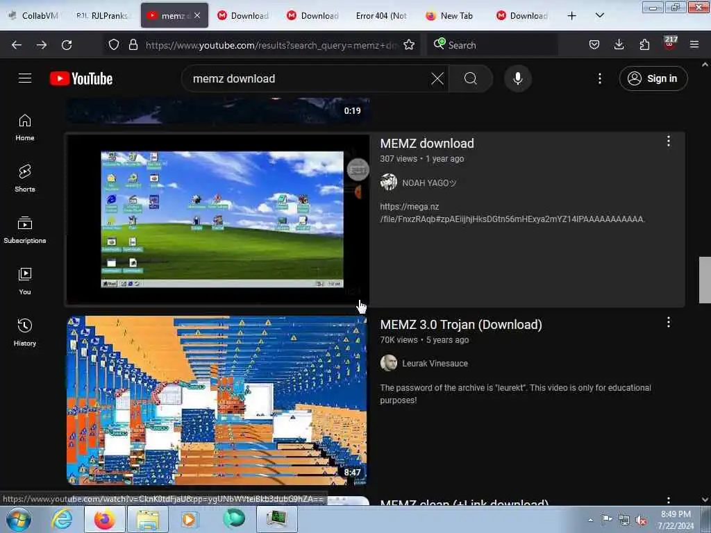The height and width of the screenshot is (533, 711).
Task: Click the muted volume tray icon
Action: coord(641,520)
